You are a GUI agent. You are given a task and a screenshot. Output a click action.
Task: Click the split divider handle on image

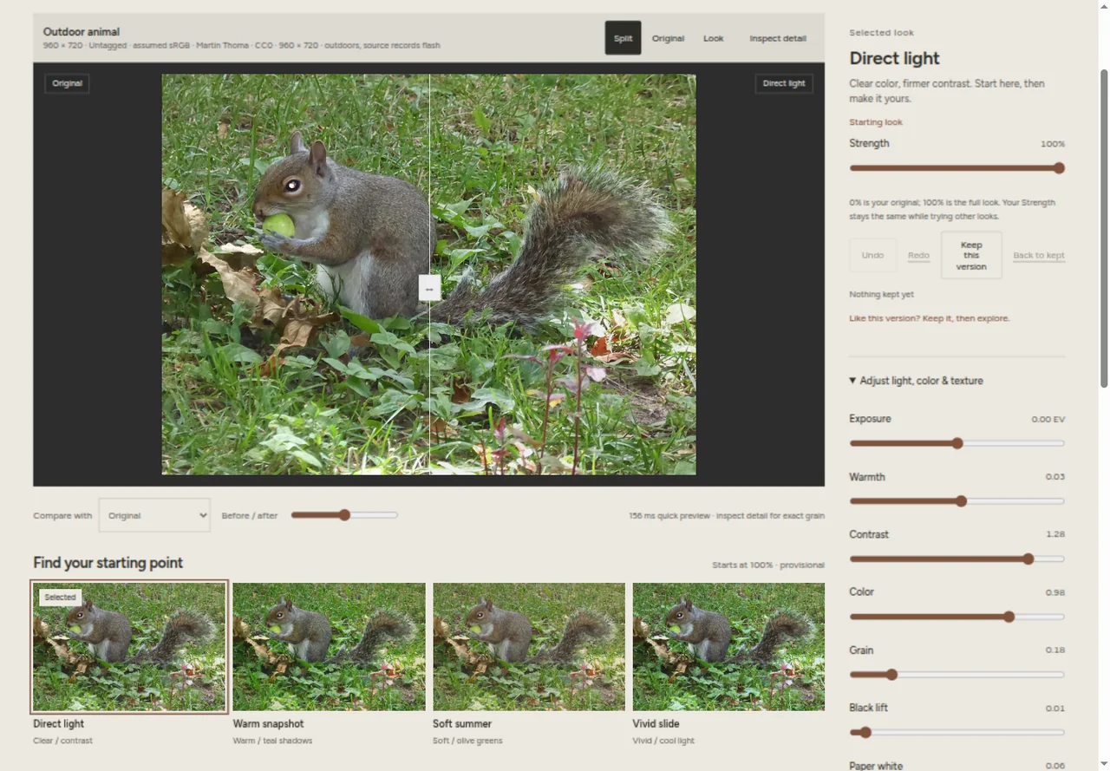point(429,288)
